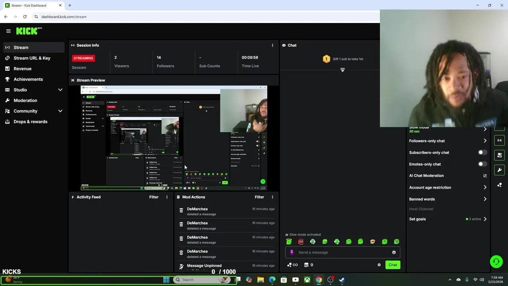Click the AI Chat Moderation label

click(x=426, y=176)
